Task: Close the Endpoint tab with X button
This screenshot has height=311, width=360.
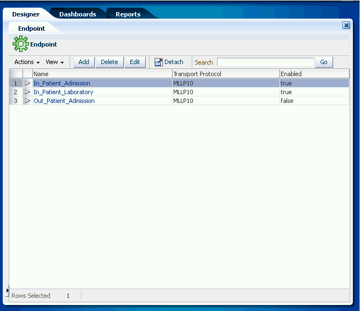Action: (346, 25)
